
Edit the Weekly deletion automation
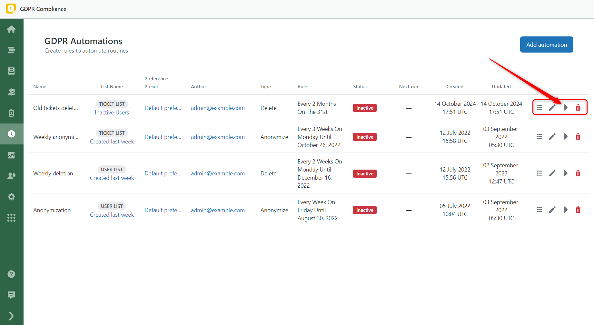coord(552,173)
